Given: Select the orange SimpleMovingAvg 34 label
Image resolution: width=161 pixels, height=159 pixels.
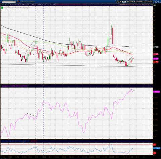Looking at the screenshot, I should tap(131, 5).
